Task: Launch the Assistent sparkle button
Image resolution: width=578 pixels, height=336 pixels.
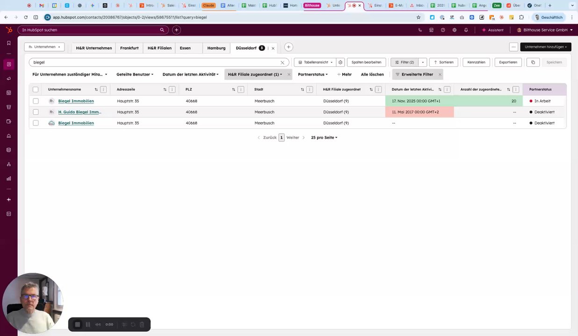Action: point(493,30)
